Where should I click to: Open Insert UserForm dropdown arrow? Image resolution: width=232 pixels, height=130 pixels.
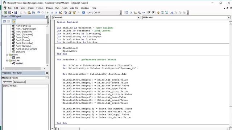pos(12,13)
